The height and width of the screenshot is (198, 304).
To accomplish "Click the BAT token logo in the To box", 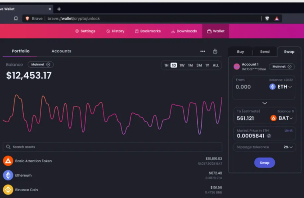I will coord(273,118).
